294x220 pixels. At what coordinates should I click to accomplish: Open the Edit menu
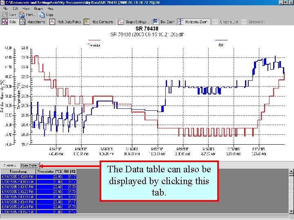click(16, 9)
